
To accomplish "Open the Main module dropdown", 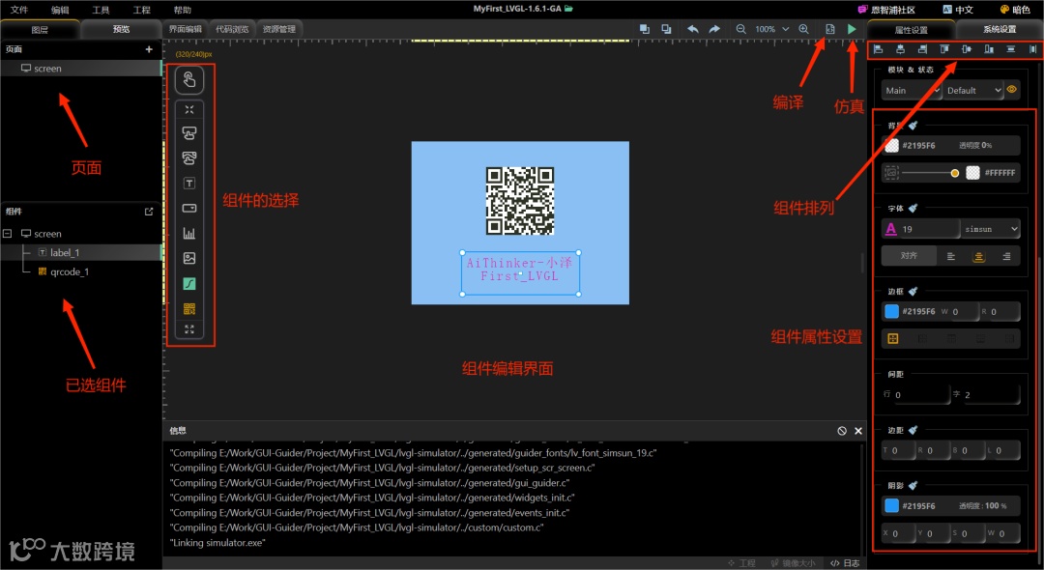I will click(x=910, y=90).
